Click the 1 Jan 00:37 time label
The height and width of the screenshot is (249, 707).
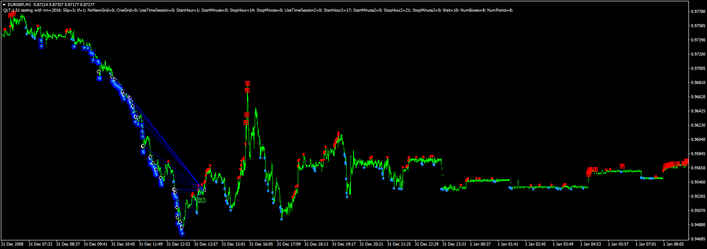[480, 244]
